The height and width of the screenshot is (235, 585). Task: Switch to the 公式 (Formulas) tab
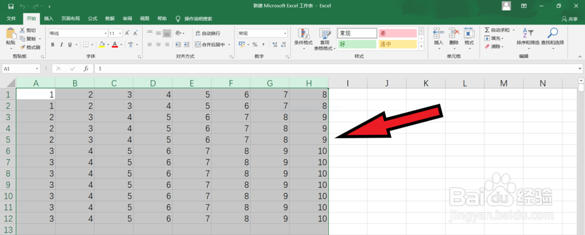(x=92, y=19)
